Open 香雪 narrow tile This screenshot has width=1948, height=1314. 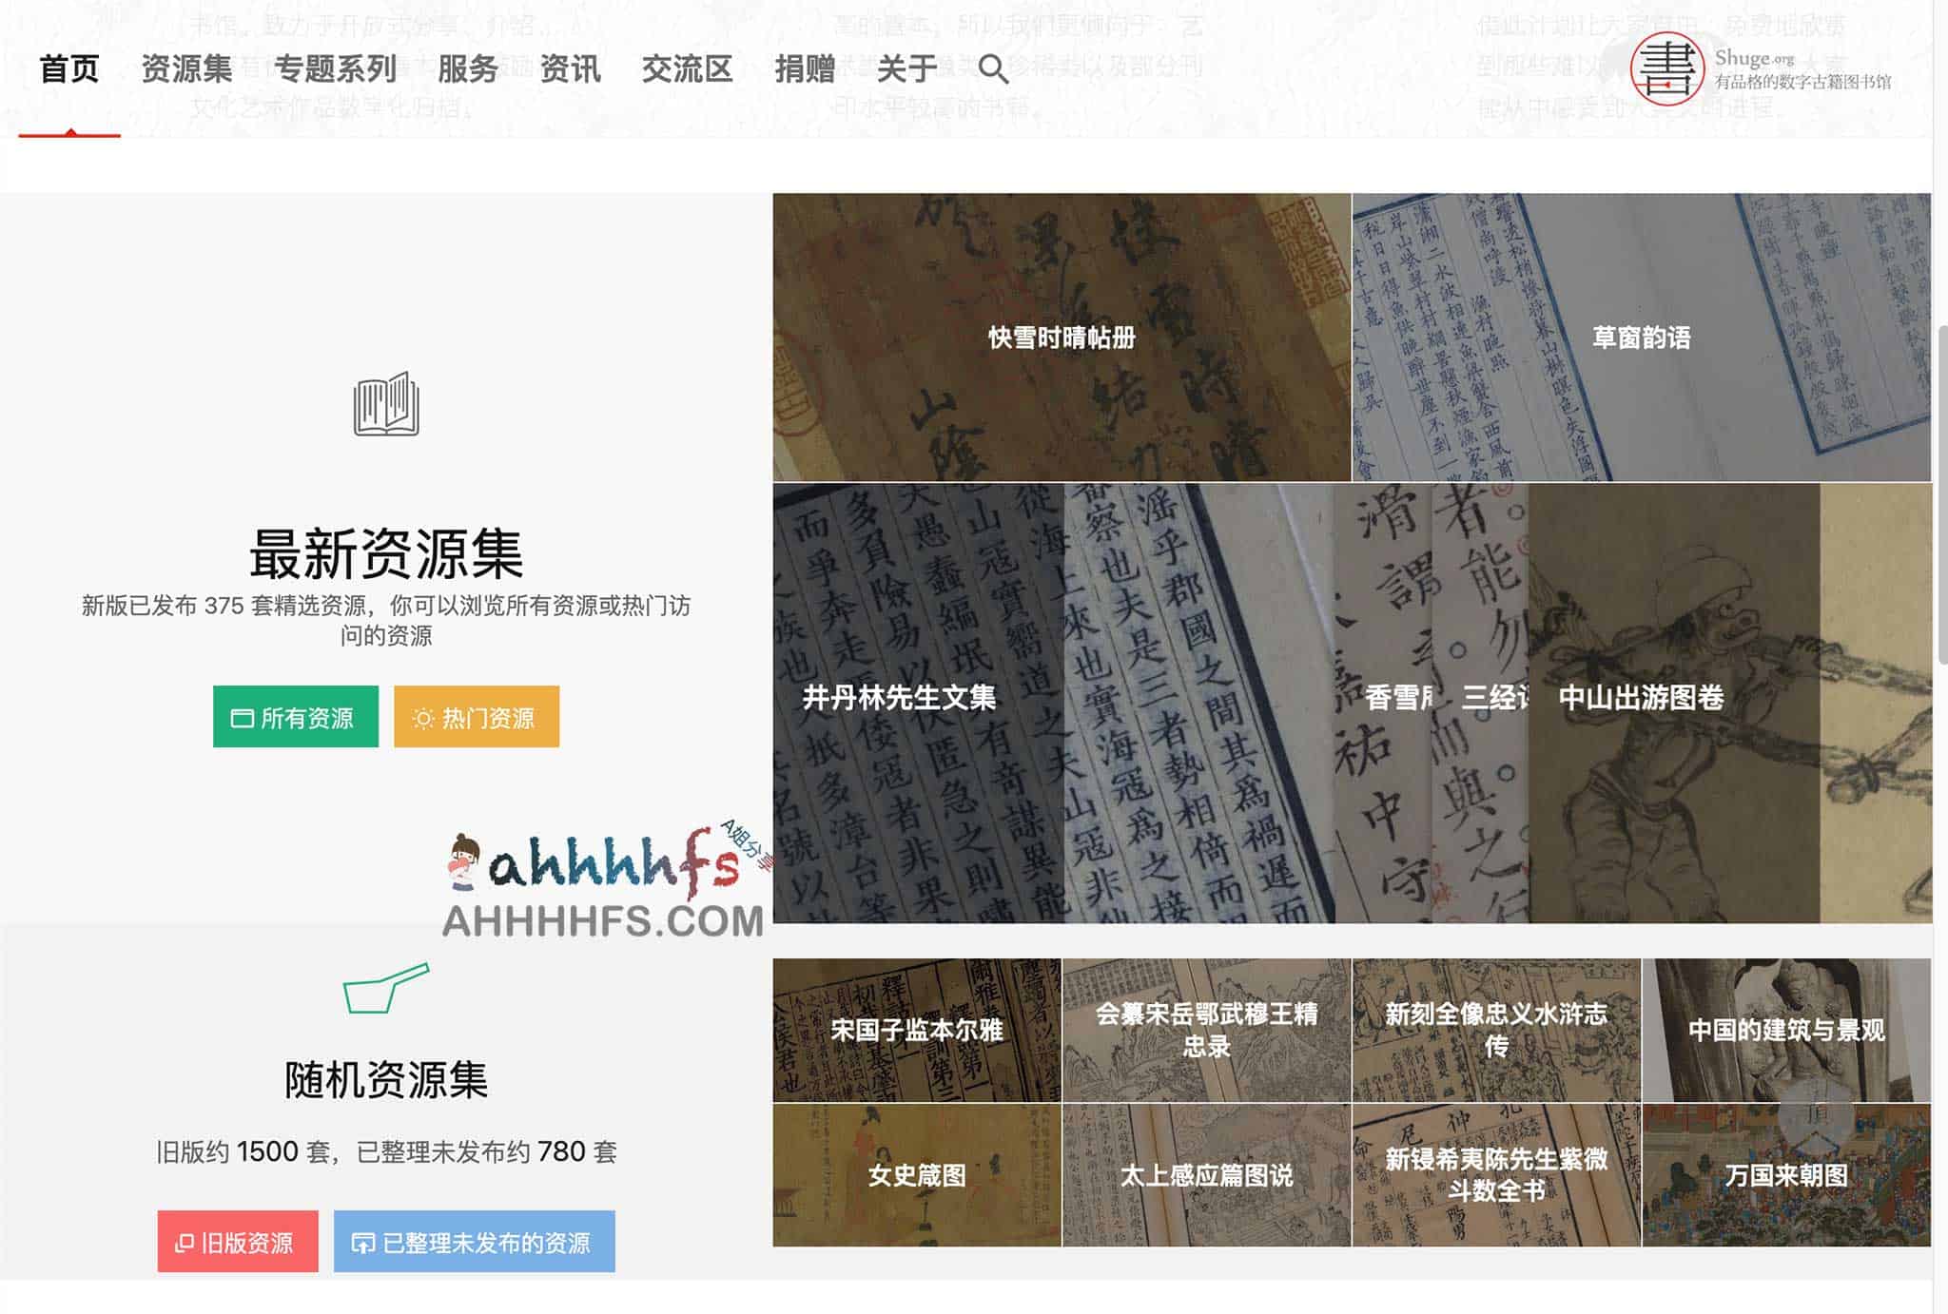click(x=1383, y=704)
